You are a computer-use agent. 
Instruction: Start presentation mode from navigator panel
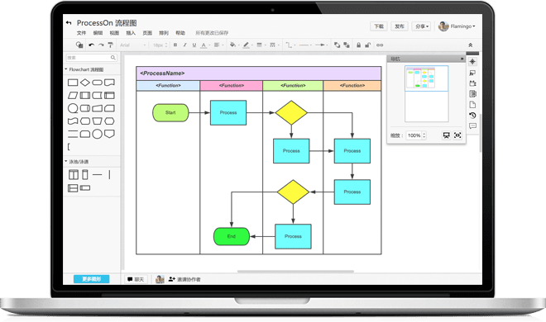447,135
